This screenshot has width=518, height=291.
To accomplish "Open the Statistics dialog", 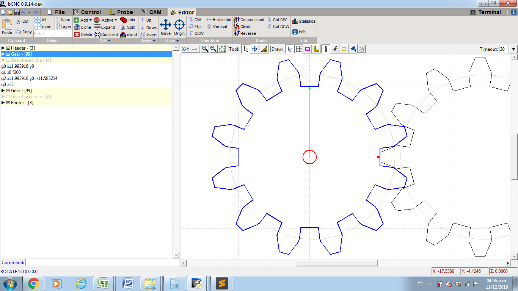I will point(304,21).
